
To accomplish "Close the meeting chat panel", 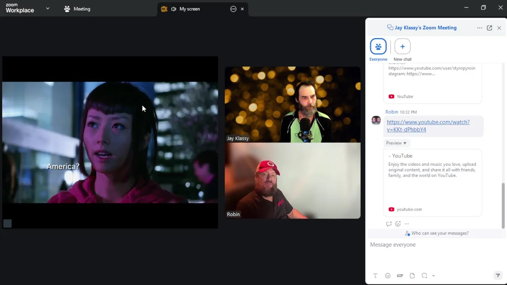I will [x=499, y=28].
